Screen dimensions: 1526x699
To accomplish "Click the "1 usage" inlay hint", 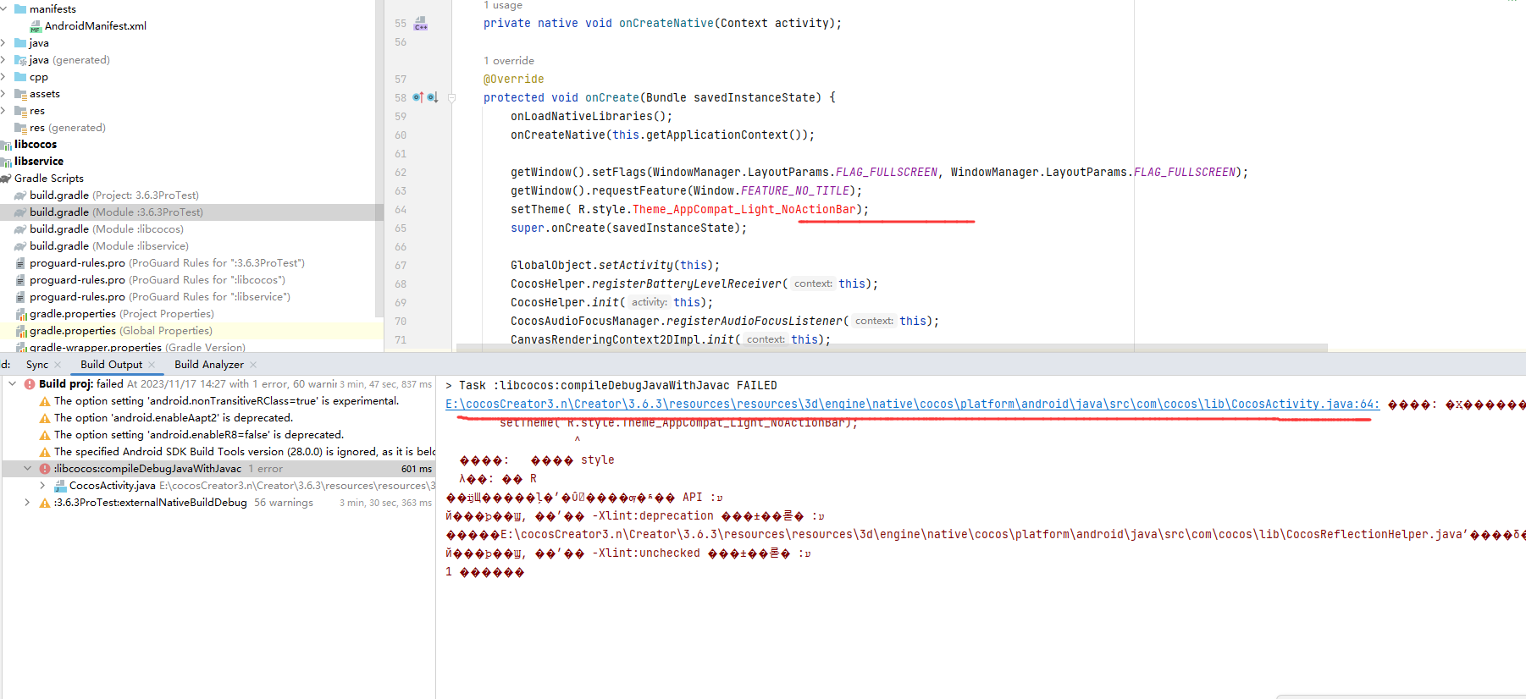I will click(503, 6).
